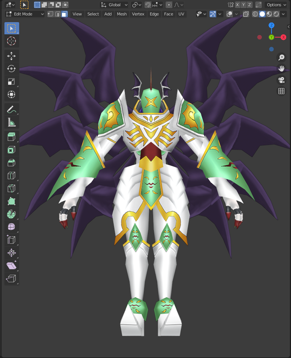
Task: Click the Extend selection mode icon
Action: (x=44, y=5)
